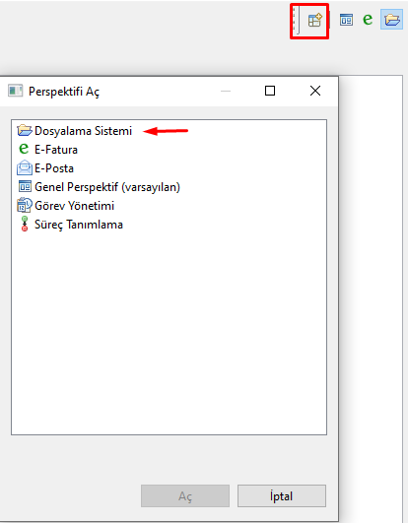
Task: Pick the Görev Yönetimi perspective
Action: (x=74, y=206)
